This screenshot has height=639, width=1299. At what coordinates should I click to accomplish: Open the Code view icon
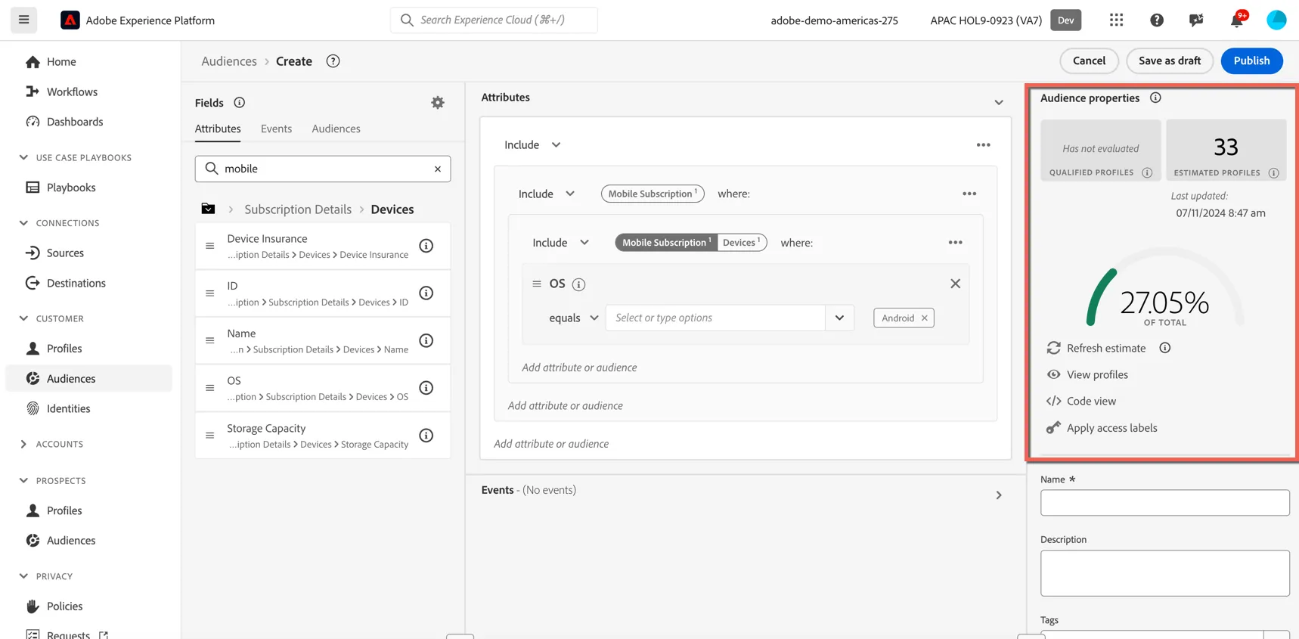[x=1053, y=402]
